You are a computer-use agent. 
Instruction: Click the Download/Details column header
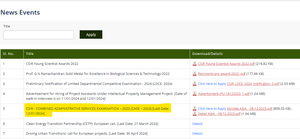pos(245,54)
